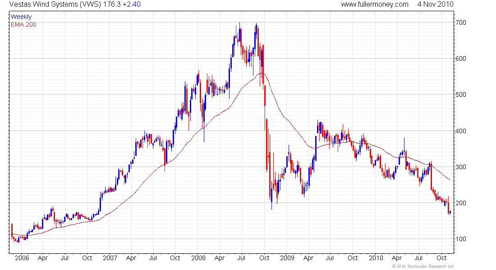Click the Vestas Wind Systems (VWS) title
This screenshot has height=270, width=496.
click(x=55, y=4)
